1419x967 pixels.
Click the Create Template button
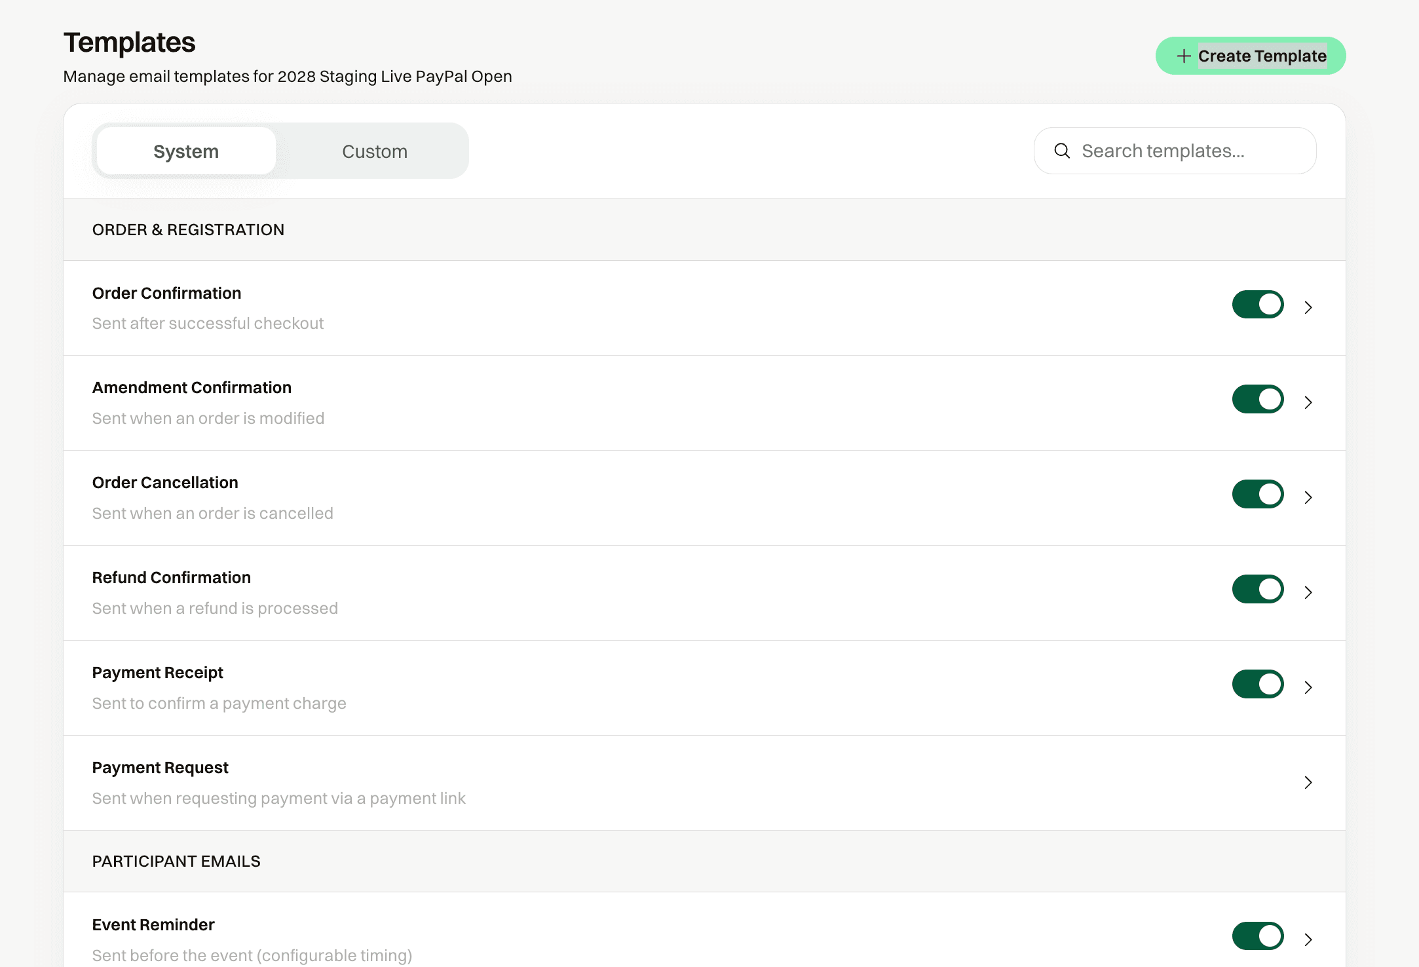coord(1250,56)
